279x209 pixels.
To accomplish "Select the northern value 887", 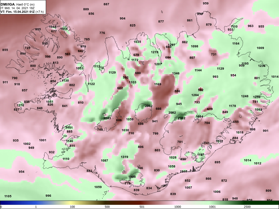I will (x=106, y=4).
